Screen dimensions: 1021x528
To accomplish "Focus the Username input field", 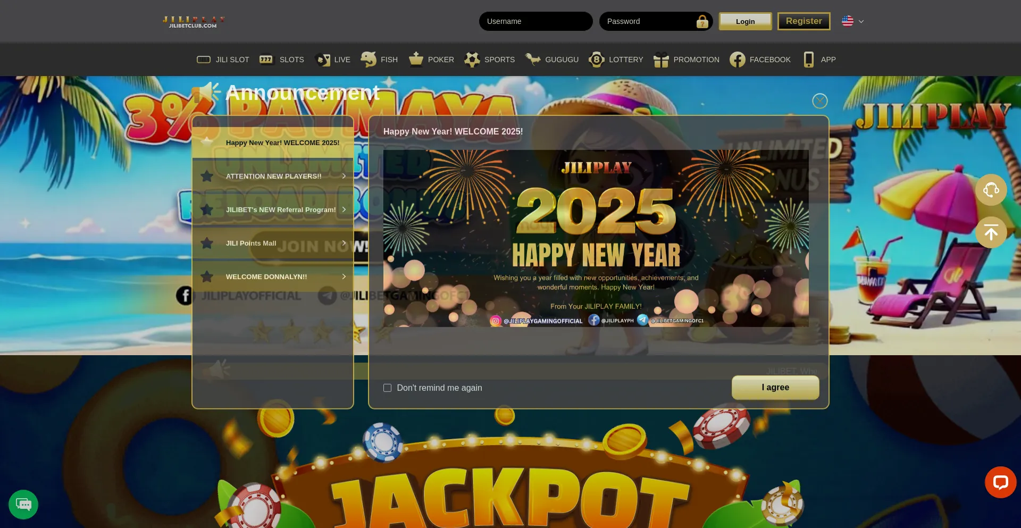I will 535,21.
